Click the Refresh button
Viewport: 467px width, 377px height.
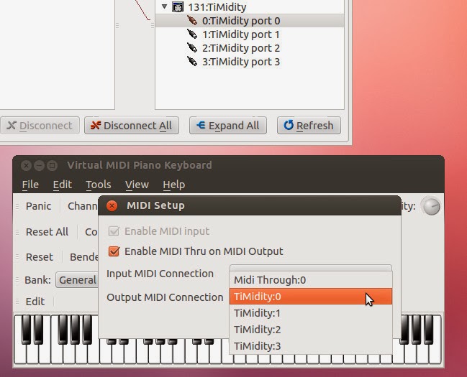pos(309,126)
